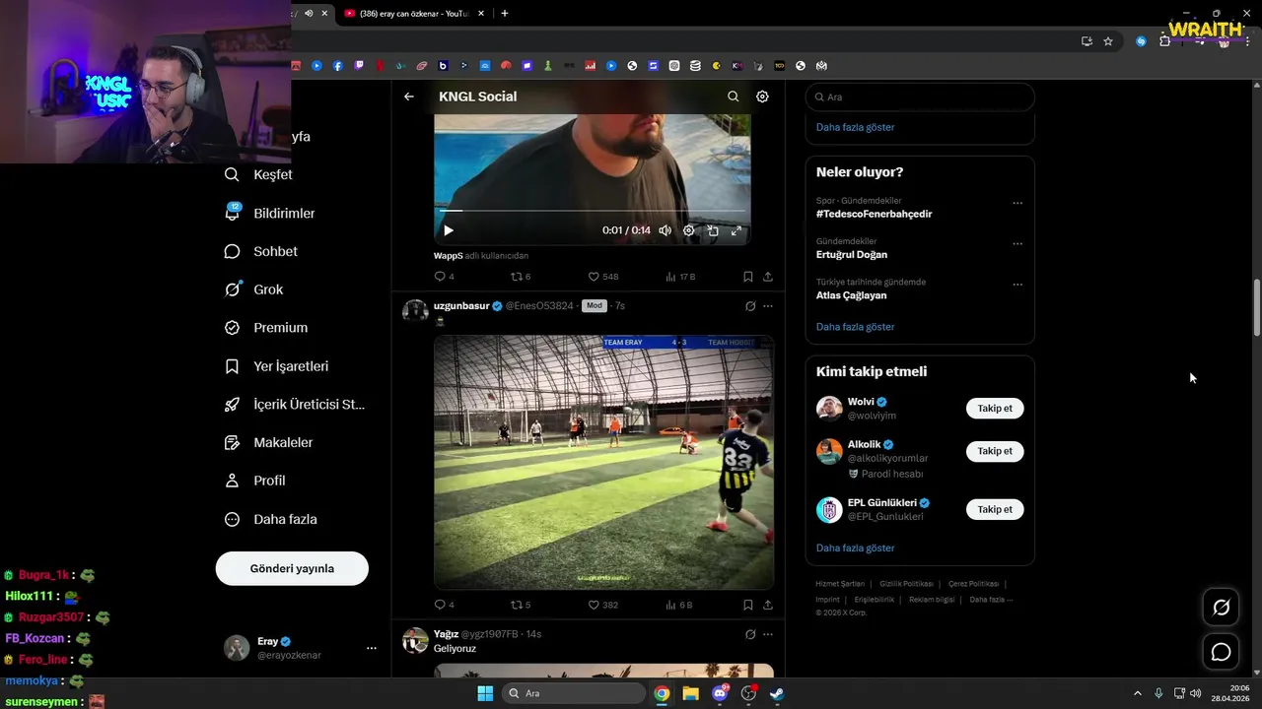
Task: Follow Wolvi with the Takip et button
Action: click(x=995, y=408)
